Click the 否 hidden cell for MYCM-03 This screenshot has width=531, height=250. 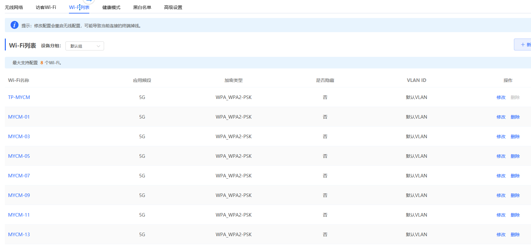pos(325,137)
